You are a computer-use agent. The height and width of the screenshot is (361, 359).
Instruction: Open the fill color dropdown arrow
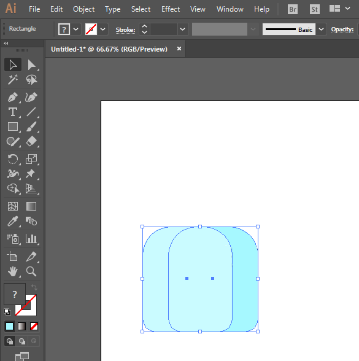coord(75,29)
